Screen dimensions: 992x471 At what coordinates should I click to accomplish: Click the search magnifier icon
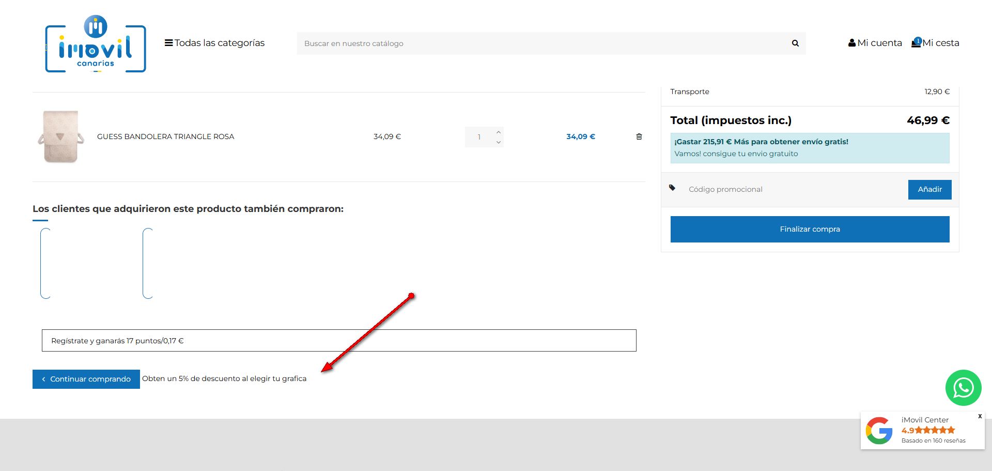pos(795,43)
